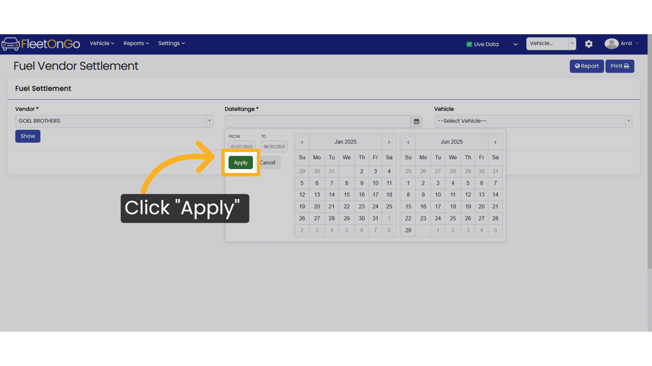Click the Show button
The image size is (652, 366).
(28, 136)
